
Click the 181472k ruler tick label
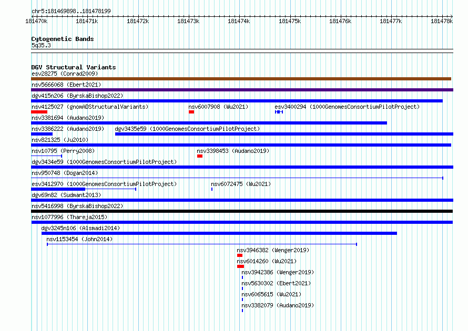(x=138, y=21)
